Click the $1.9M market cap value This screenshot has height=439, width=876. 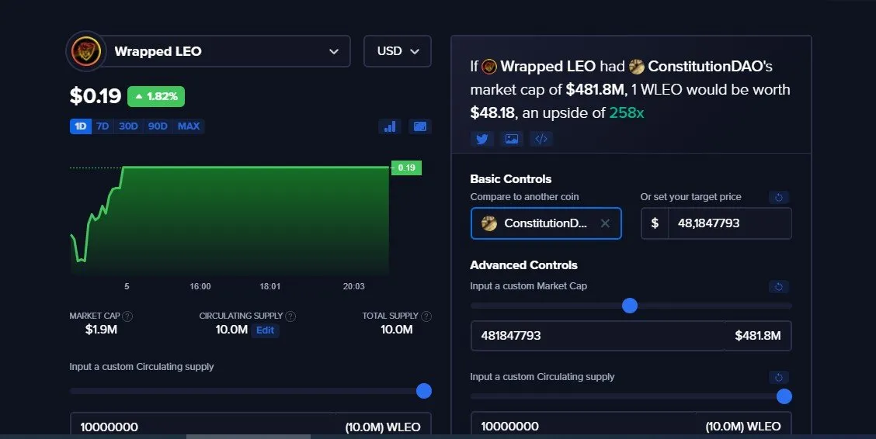[x=101, y=330]
